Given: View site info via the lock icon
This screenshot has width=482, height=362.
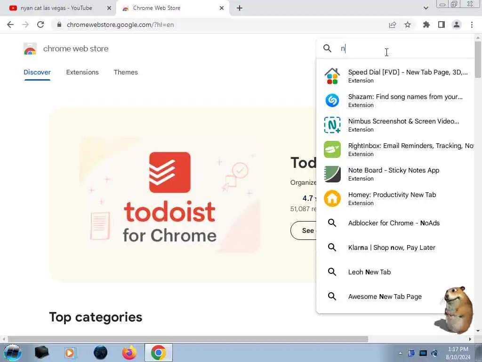Looking at the screenshot, I should pyautogui.click(x=59, y=25).
